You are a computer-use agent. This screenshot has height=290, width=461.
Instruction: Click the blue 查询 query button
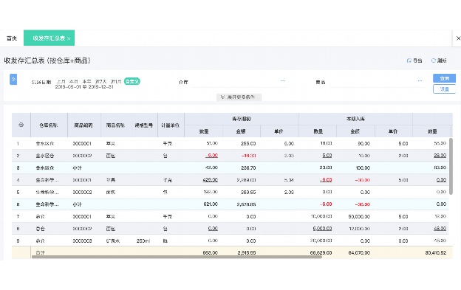tap(444, 78)
